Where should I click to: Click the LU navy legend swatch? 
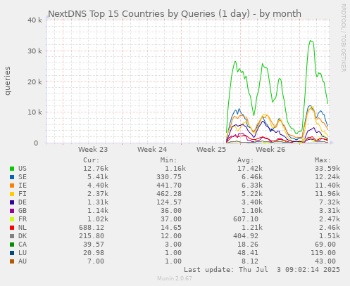[12, 253]
